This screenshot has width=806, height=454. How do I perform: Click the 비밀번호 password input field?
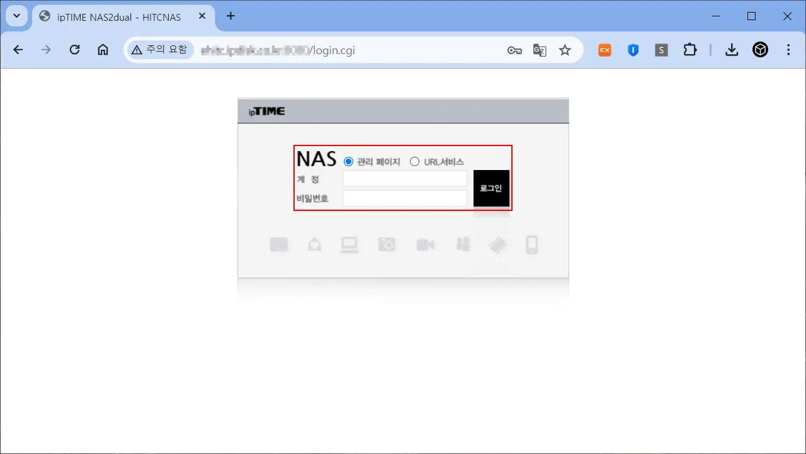point(405,198)
